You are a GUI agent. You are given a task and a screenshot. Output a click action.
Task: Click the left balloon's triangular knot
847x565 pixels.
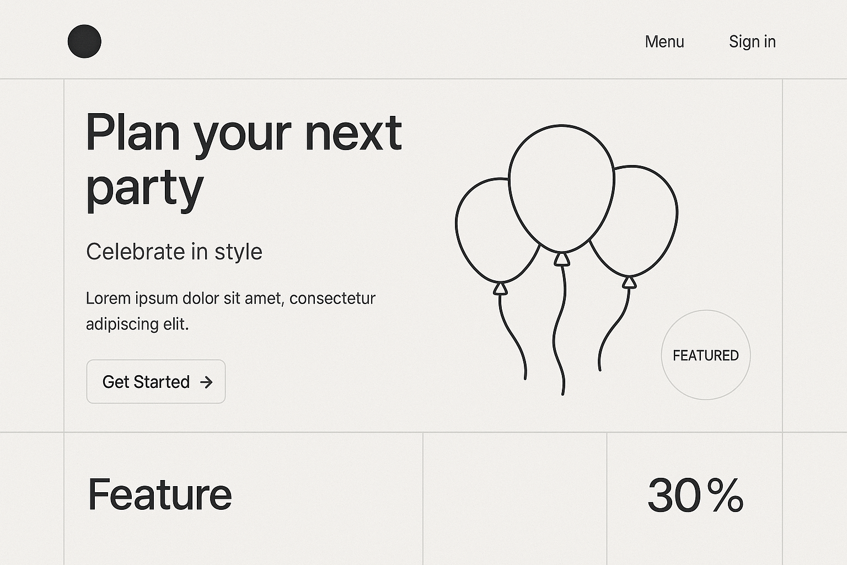click(x=500, y=288)
